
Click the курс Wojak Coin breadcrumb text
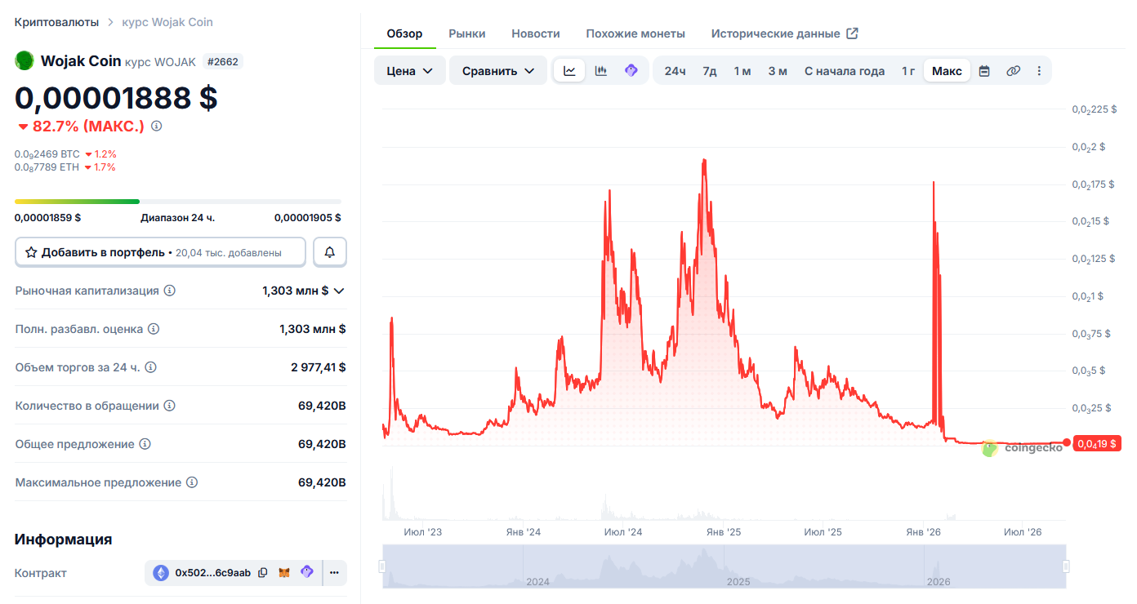167,22
